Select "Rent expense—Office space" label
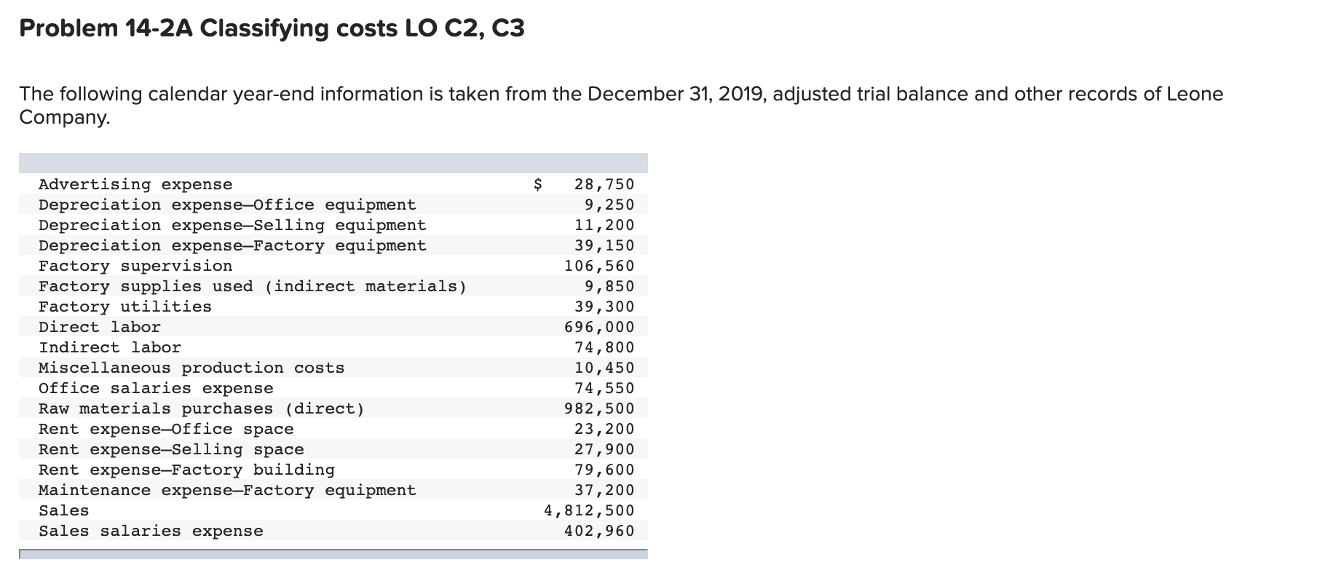 pyautogui.click(x=166, y=430)
